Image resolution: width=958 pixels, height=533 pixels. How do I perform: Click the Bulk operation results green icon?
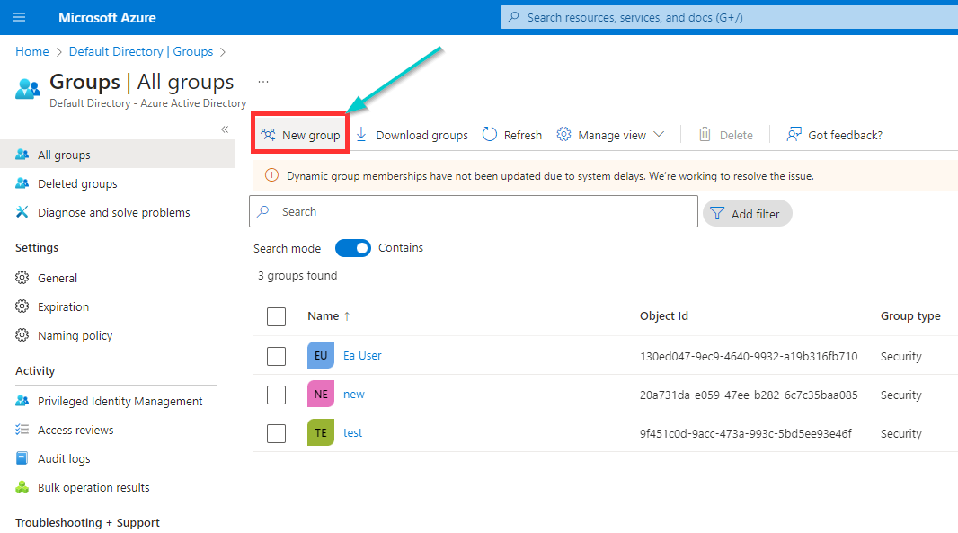22,486
